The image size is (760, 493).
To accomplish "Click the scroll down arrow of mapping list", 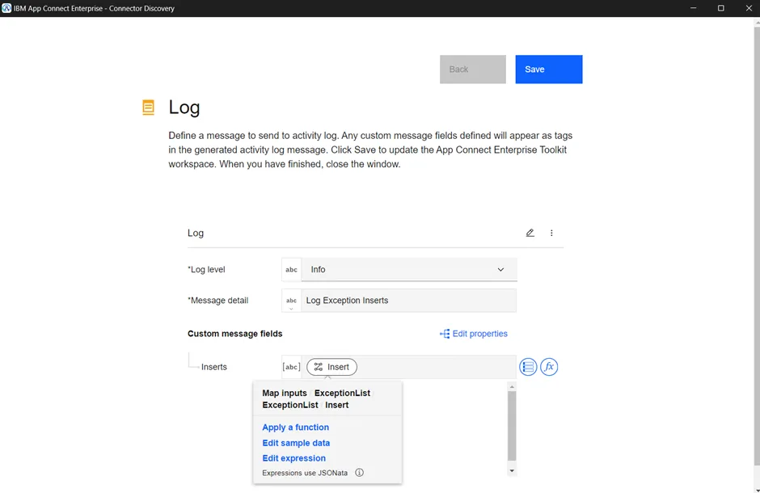I will (x=512, y=470).
